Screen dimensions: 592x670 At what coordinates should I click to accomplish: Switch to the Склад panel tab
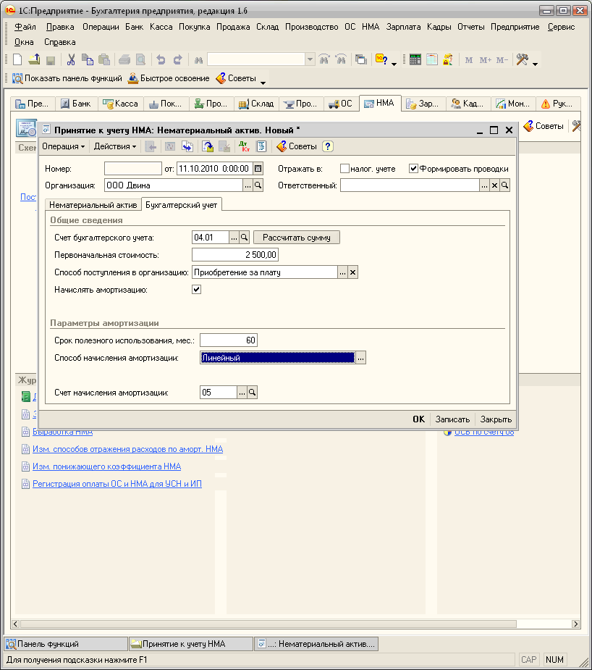tap(256, 104)
